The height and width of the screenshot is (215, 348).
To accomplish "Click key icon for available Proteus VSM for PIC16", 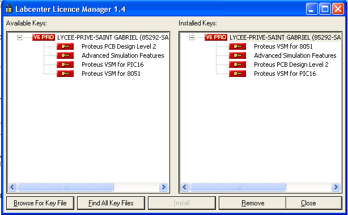I will pos(65,64).
